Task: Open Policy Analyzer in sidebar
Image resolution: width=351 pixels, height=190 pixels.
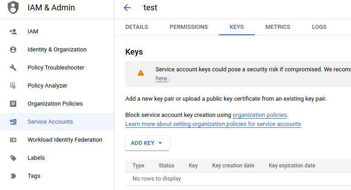Action: click(57, 85)
